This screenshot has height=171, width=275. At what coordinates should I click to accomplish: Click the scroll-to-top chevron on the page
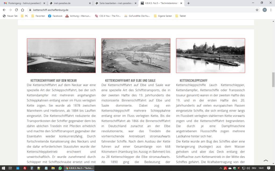coord(266,160)
